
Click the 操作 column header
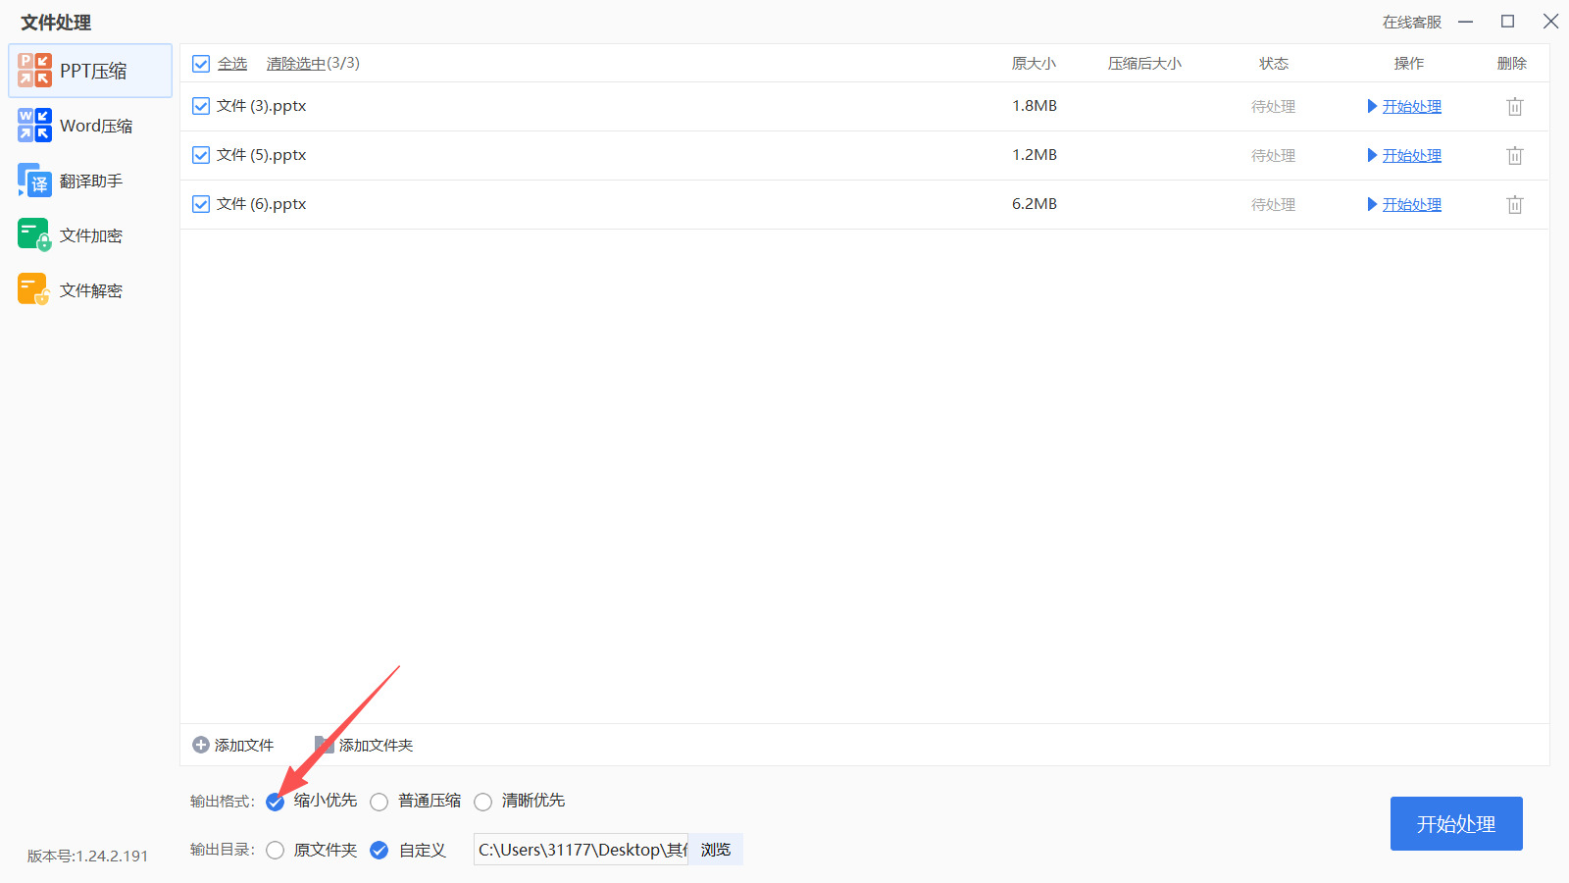(x=1409, y=64)
